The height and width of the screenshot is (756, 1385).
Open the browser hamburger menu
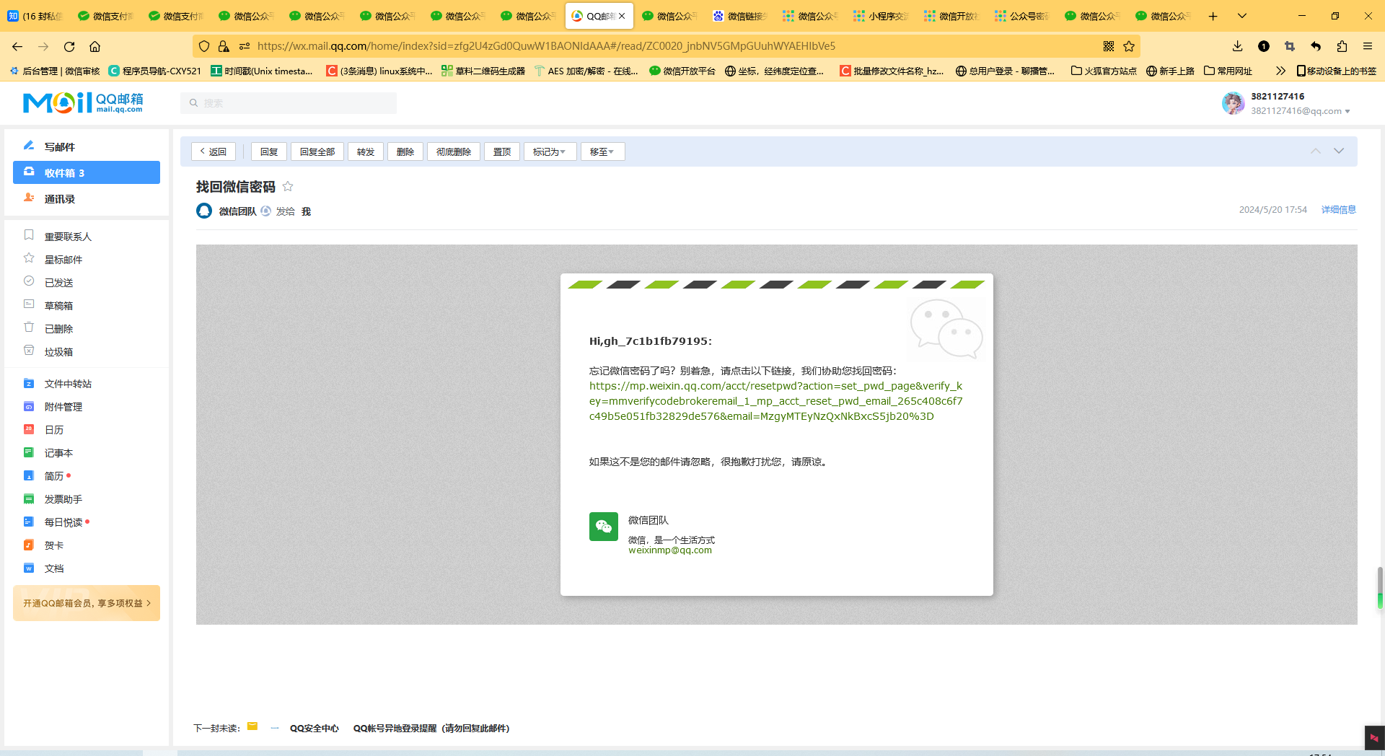[1368, 46]
